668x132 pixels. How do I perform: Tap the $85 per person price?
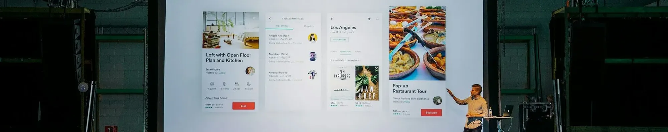(401, 111)
